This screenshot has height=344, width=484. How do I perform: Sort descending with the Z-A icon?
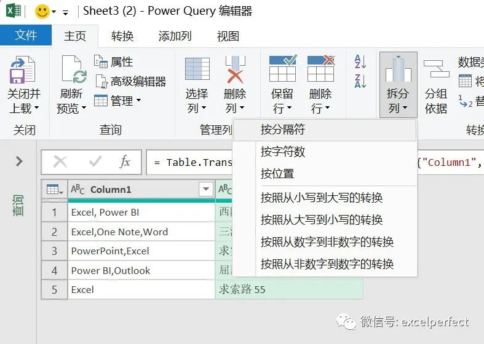pyautogui.click(x=360, y=81)
